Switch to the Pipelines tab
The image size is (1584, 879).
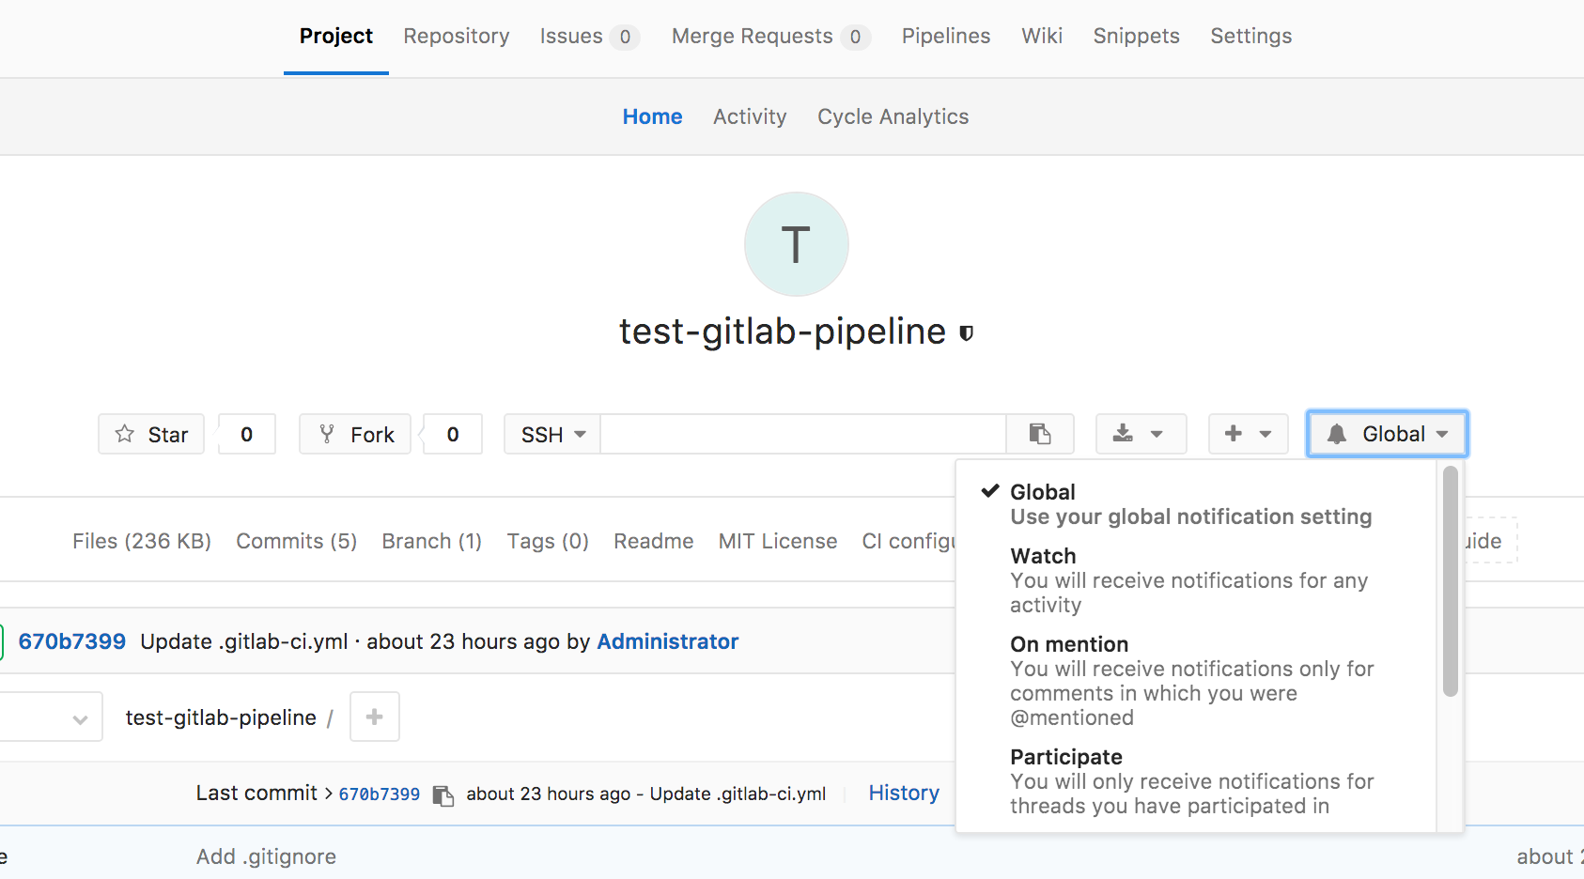point(945,36)
